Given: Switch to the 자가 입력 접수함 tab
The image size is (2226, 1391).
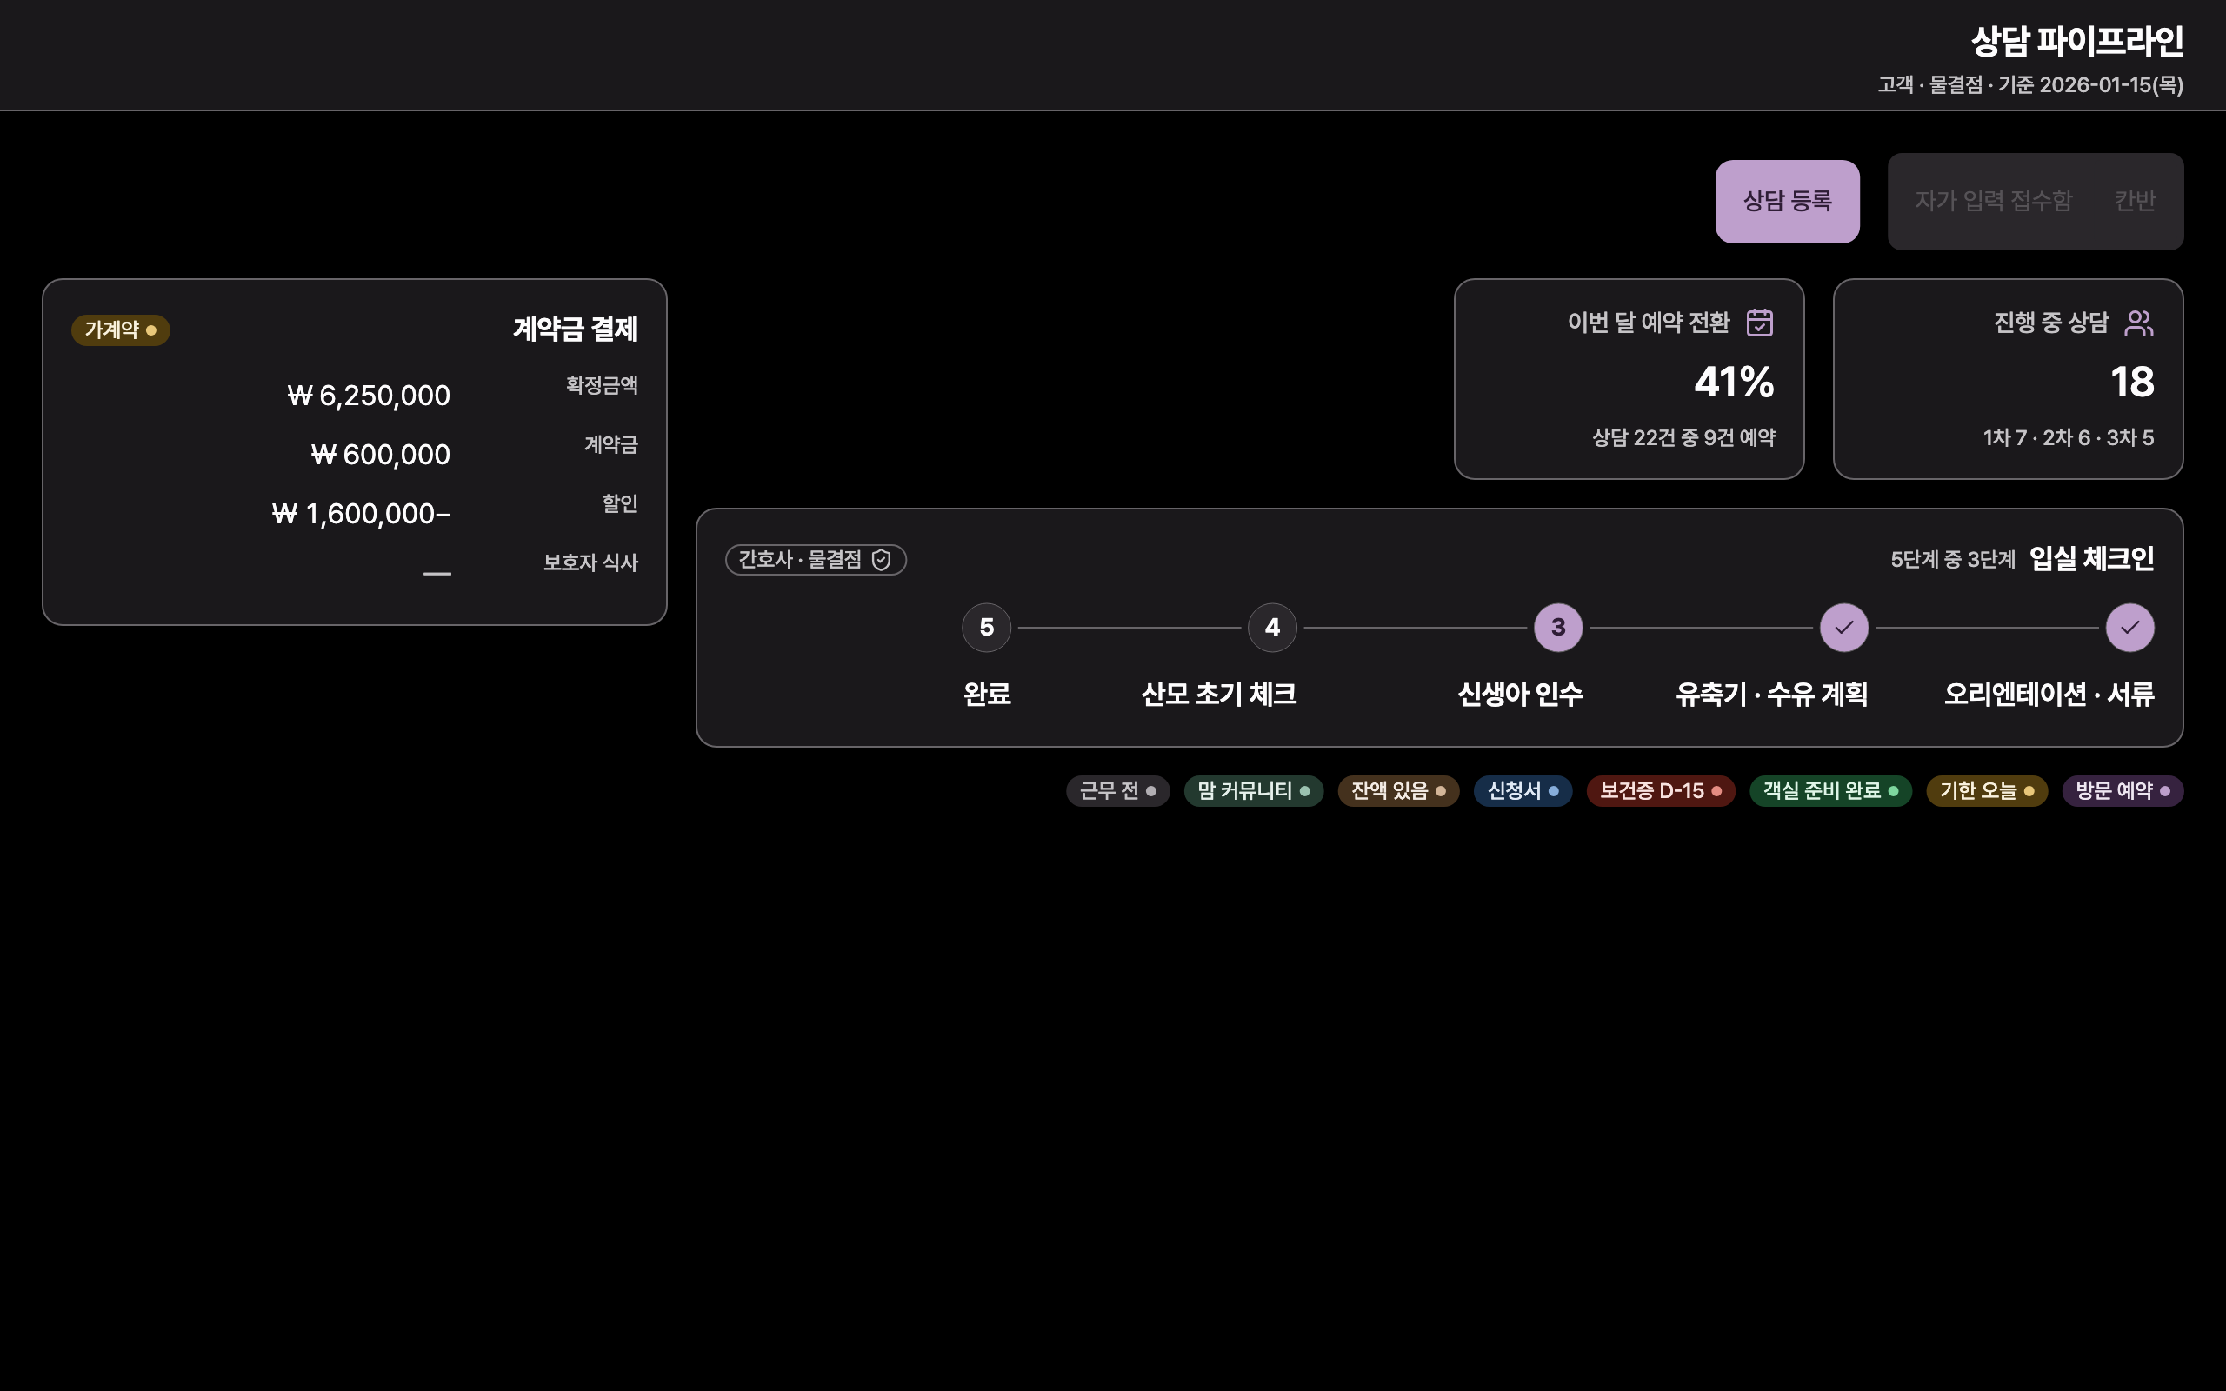Looking at the screenshot, I should (x=1993, y=202).
